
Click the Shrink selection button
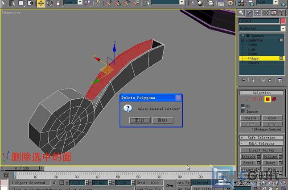[x=251, y=118]
